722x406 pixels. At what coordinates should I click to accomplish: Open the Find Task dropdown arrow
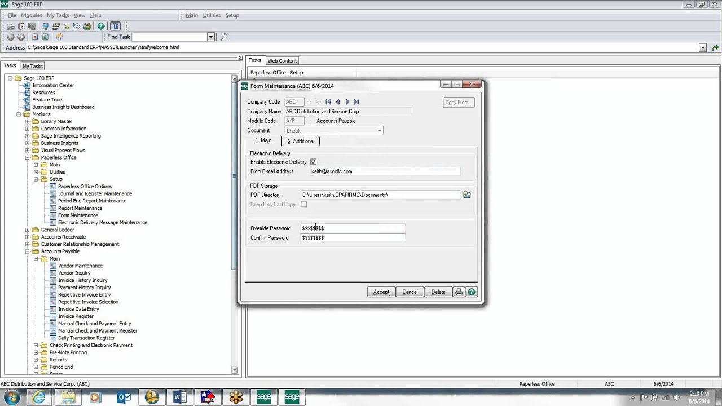tap(211, 37)
